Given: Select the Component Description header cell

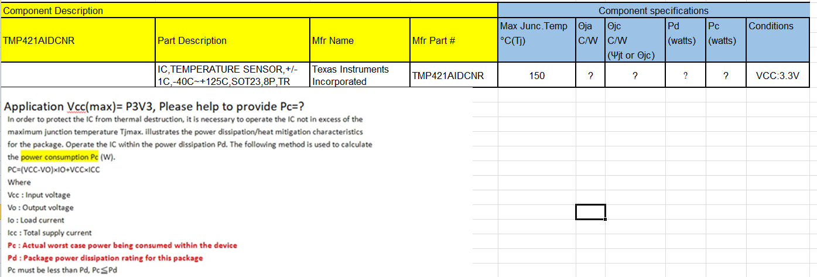Looking at the screenshot, I should coord(249,11).
